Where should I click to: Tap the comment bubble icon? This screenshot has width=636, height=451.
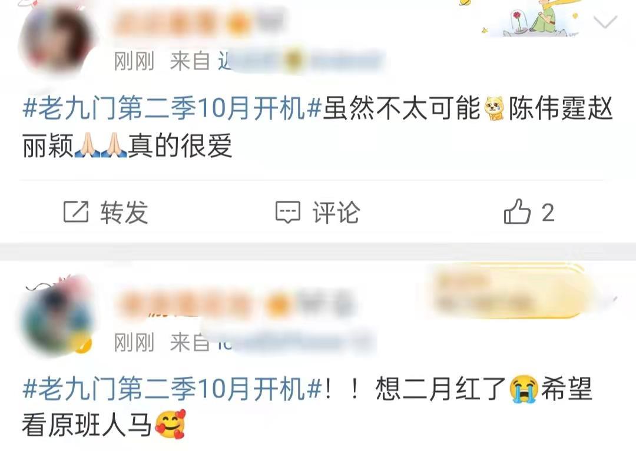pyautogui.click(x=288, y=212)
